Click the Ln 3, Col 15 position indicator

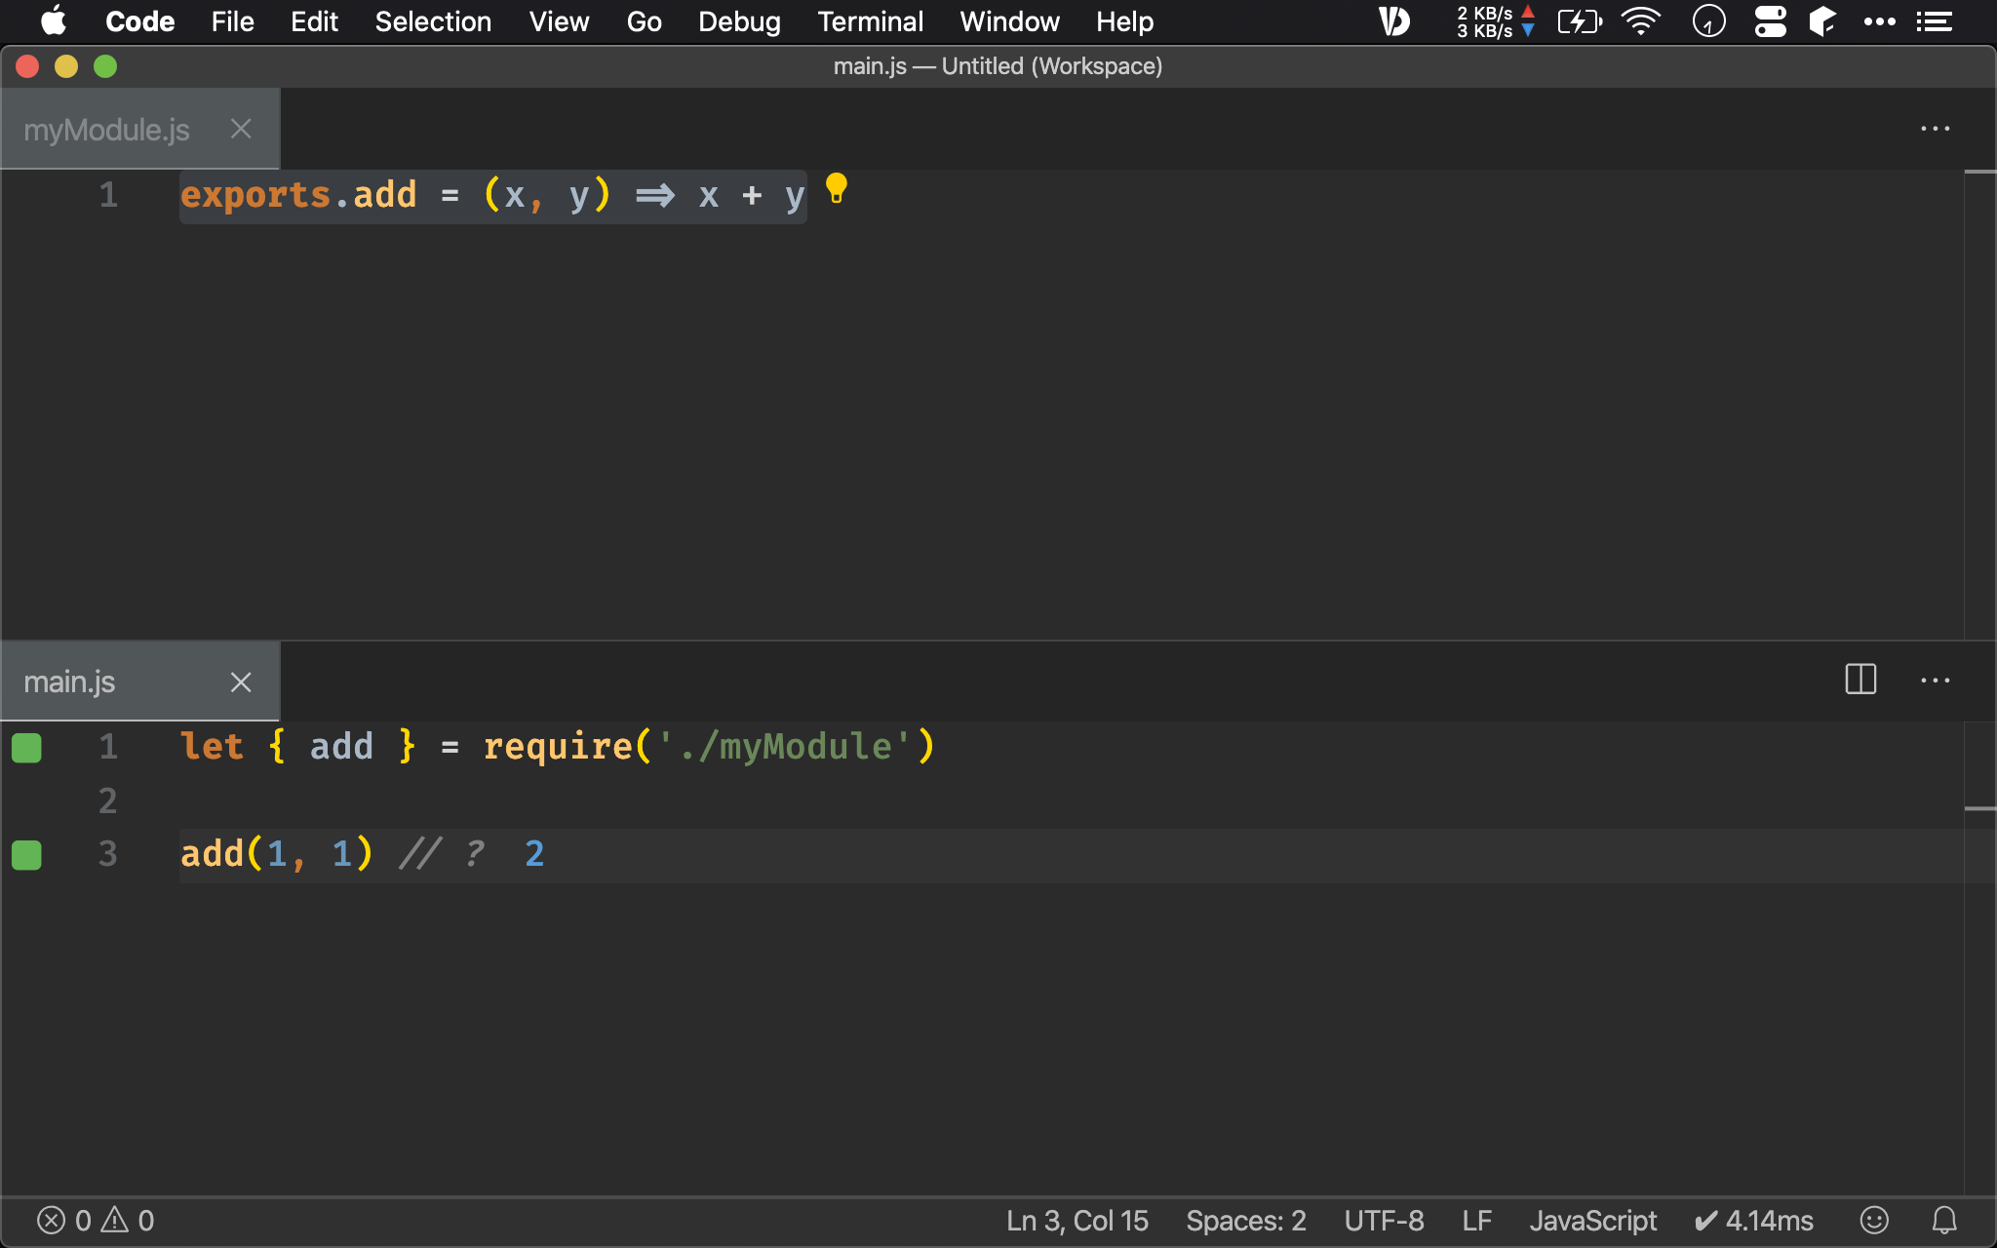(1077, 1220)
